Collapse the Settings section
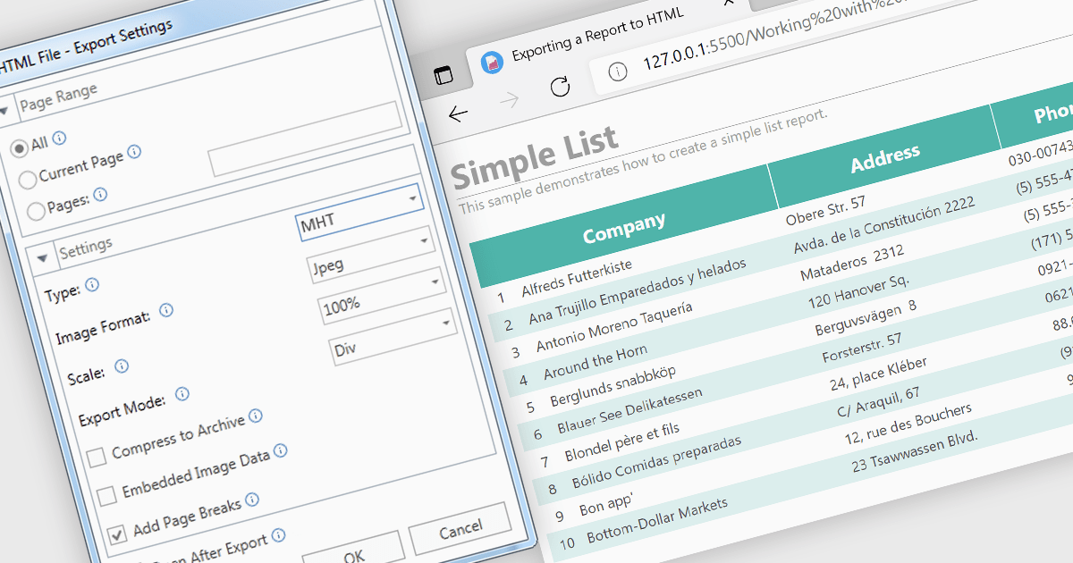Viewport: 1073px width, 563px height. point(42,258)
